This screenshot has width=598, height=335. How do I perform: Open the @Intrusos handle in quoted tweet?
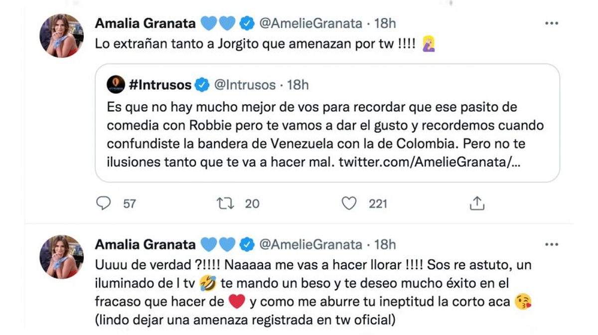[x=244, y=85]
